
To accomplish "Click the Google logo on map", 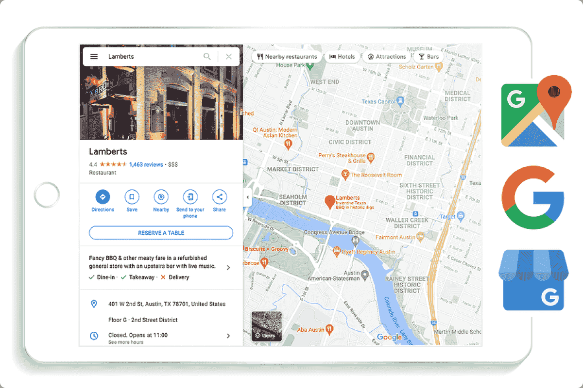I will coord(390,337).
